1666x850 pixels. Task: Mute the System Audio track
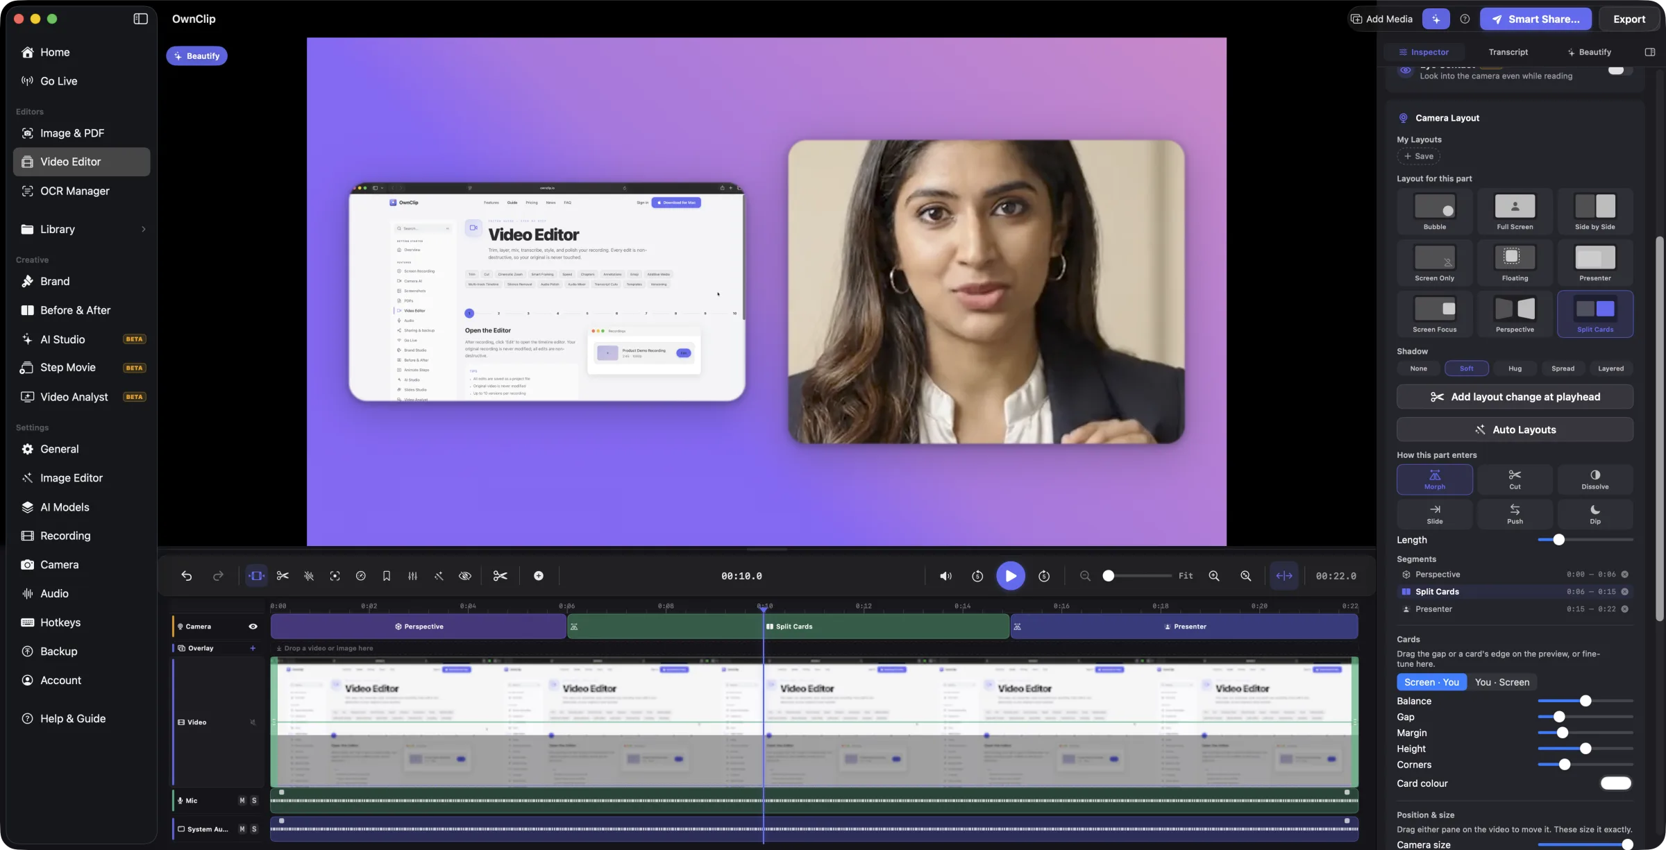point(242,829)
